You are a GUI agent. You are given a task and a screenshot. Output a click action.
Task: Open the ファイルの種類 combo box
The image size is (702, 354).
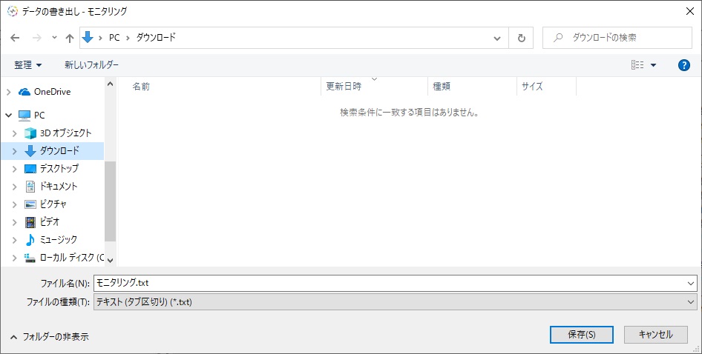click(x=396, y=302)
